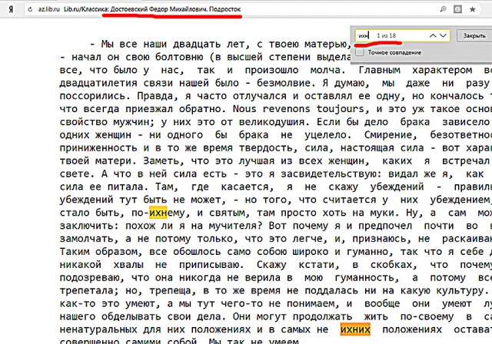Screen dimensions: 492x344
Task: Select the word 'безмолвие' in the text
Action: (284, 83)
